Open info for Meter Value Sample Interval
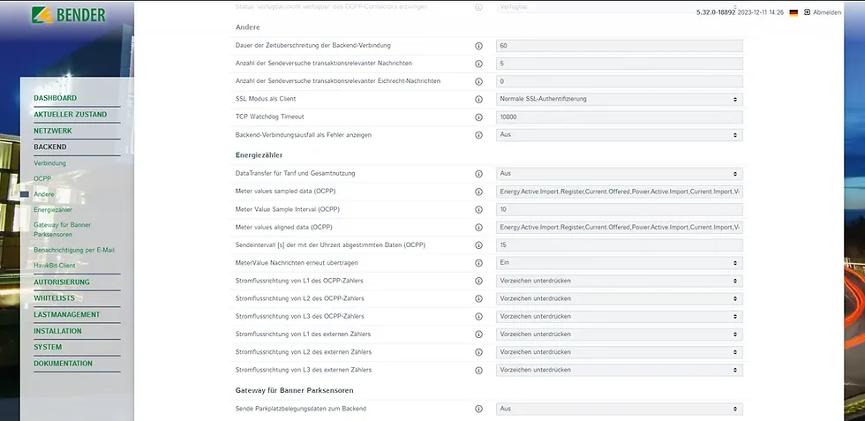The image size is (865, 421). (478, 210)
